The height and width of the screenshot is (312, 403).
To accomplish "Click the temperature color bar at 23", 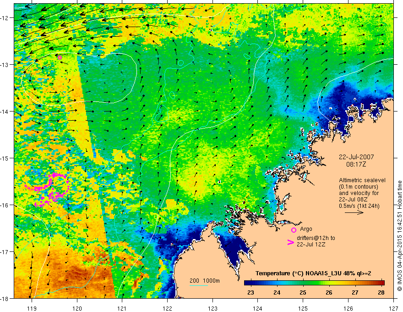I will 251,283.
